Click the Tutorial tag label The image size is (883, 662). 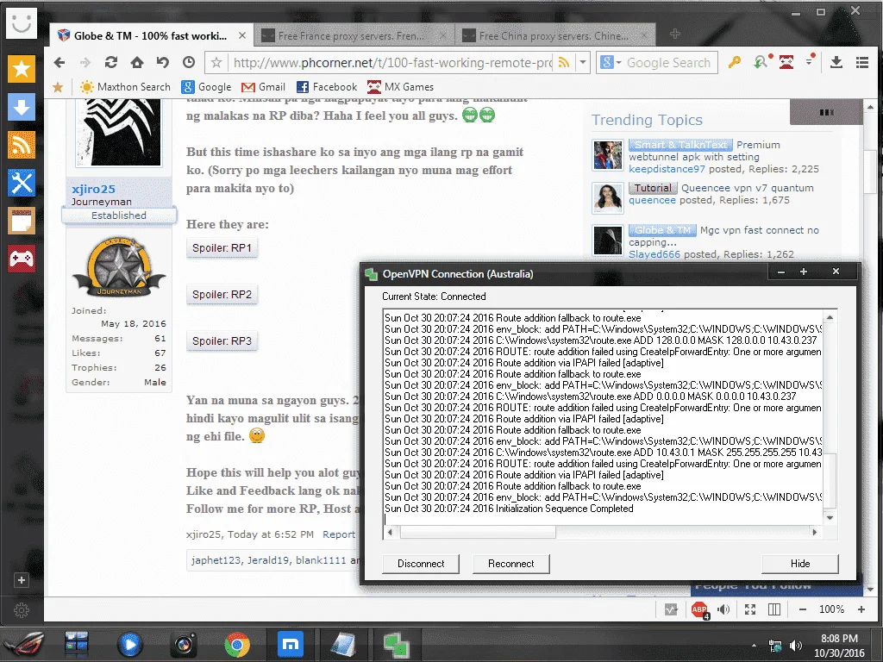653,188
